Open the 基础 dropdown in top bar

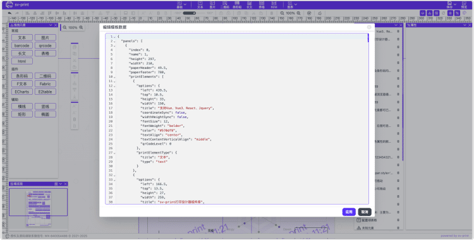[181, 4]
